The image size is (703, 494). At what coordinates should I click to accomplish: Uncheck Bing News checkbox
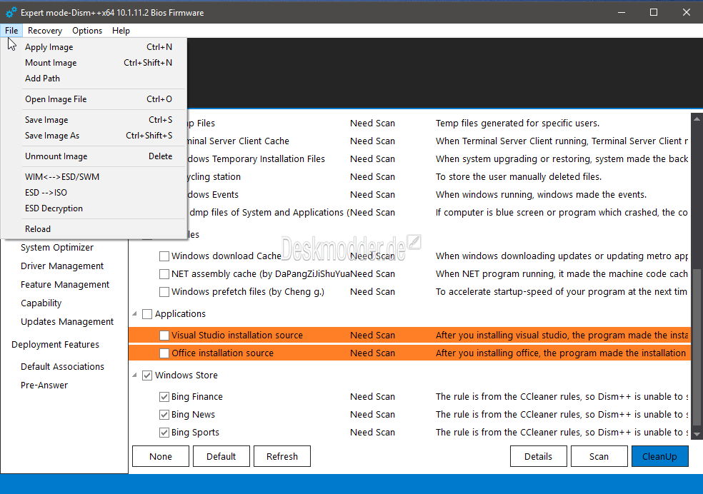[164, 415]
